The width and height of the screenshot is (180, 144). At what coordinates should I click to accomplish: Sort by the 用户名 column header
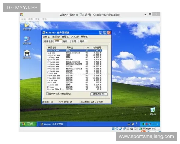pyautogui.click(x=75, y=47)
